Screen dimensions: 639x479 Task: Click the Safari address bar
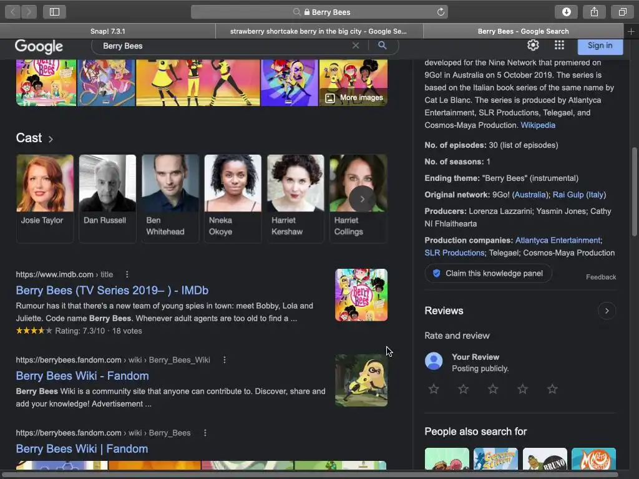319,12
